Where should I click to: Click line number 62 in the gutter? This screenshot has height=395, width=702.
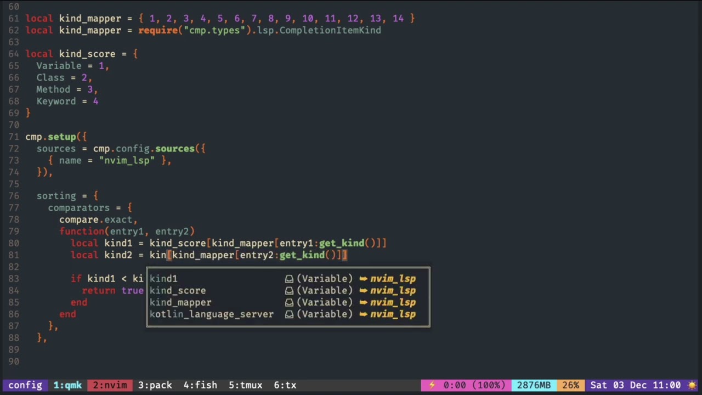(x=14, y=30)
